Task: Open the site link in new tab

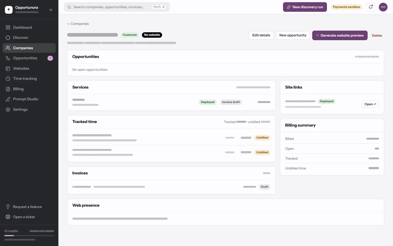Action: click(370, 104)
